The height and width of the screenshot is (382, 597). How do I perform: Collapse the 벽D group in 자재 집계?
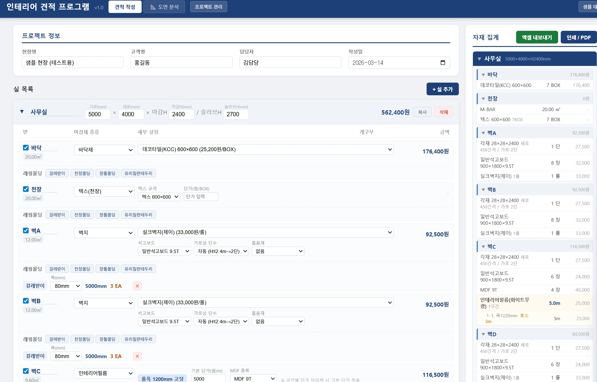click(483, 334)
